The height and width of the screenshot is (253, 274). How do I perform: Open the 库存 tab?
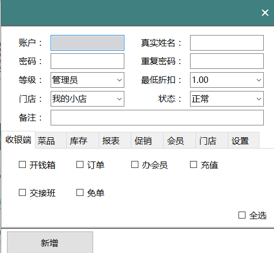pyautogui.click(x=82, y=140)
